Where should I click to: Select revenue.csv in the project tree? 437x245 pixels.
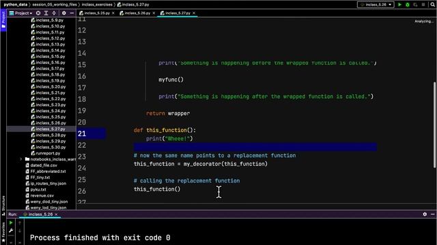[x=40, y=195]
